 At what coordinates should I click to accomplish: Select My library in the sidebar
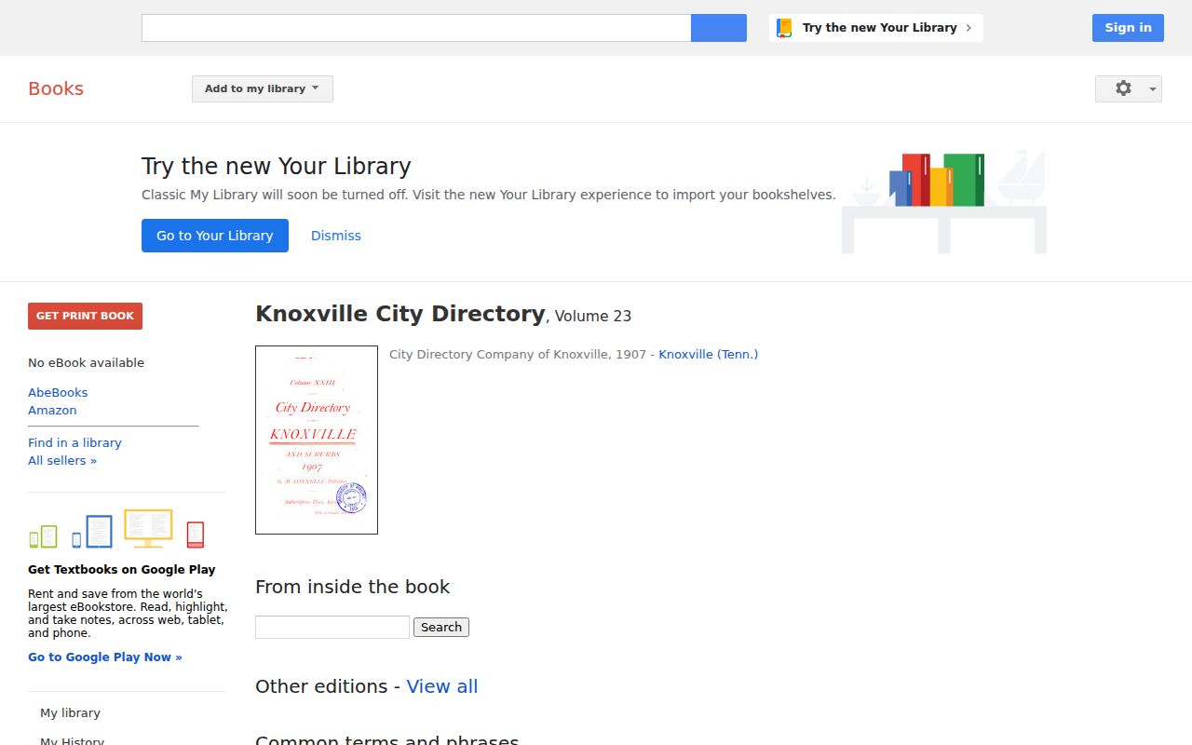70,712
